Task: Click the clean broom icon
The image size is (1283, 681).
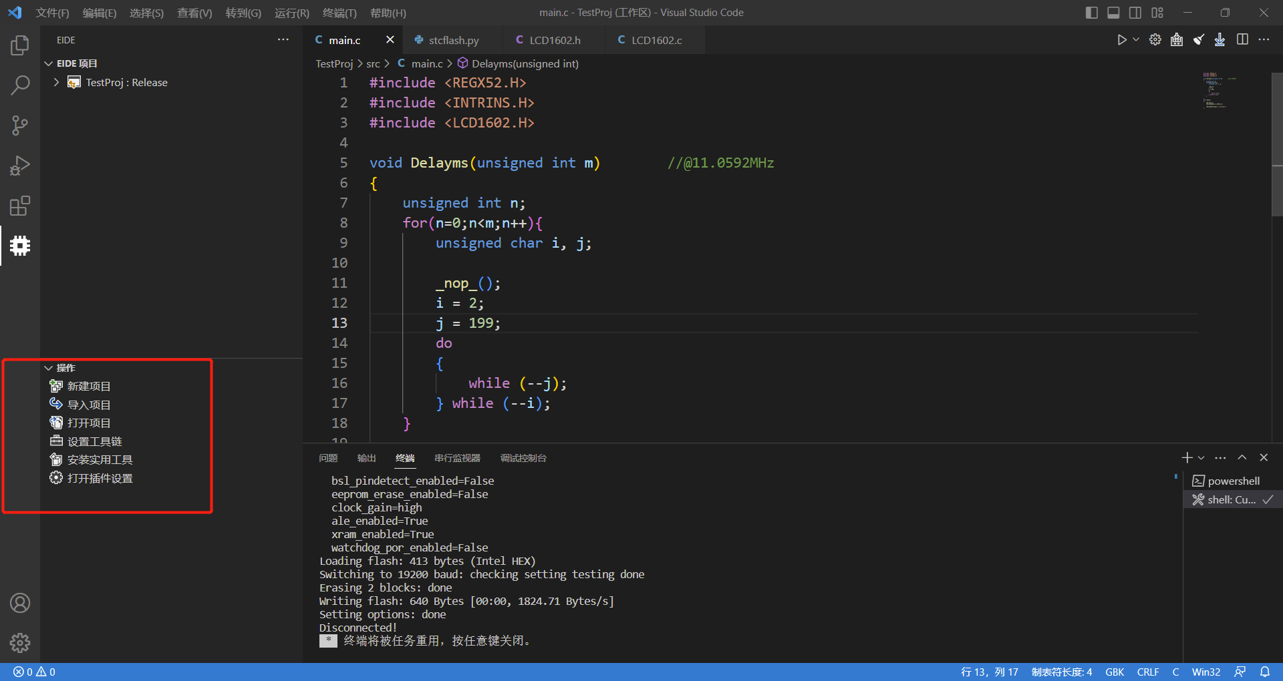Action: click(x=1199, y=40)
